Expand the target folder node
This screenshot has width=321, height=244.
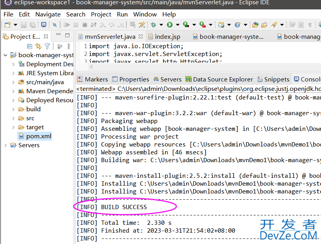(13, 127)
